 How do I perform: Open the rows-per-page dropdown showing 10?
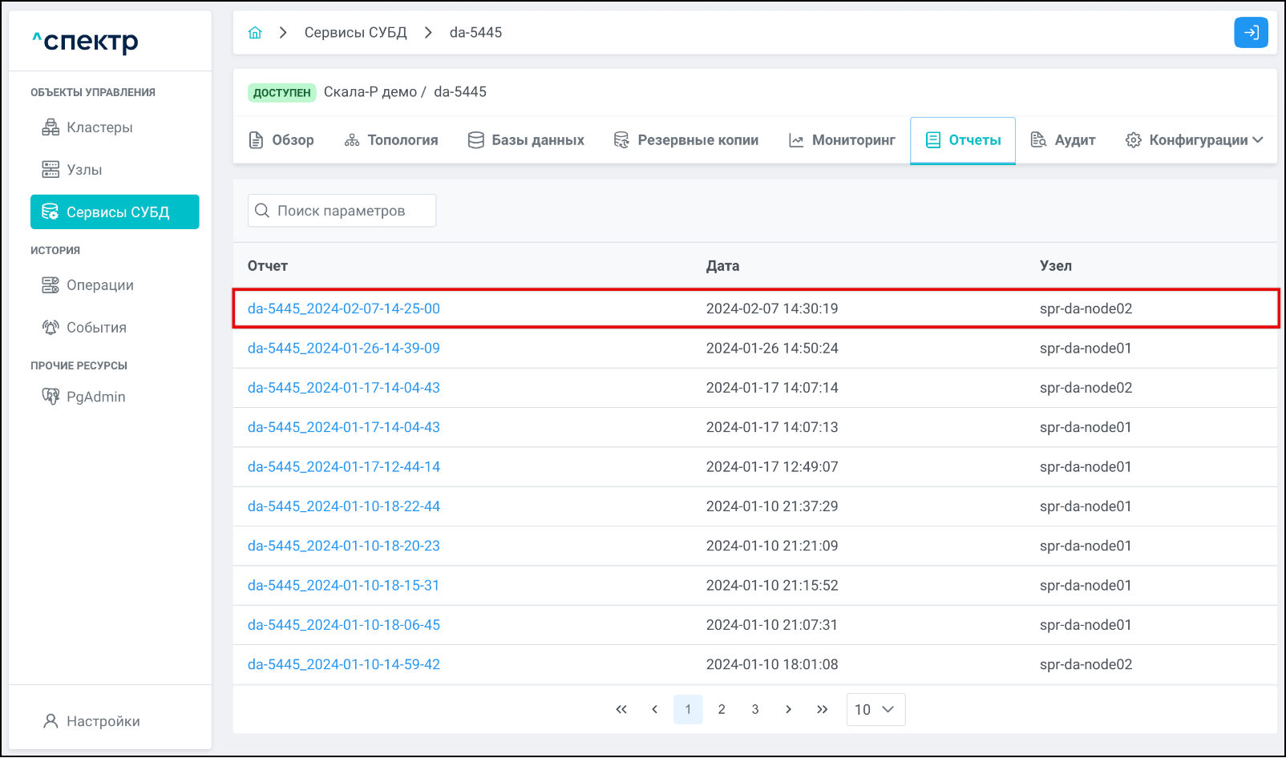(x=875, y=709)
